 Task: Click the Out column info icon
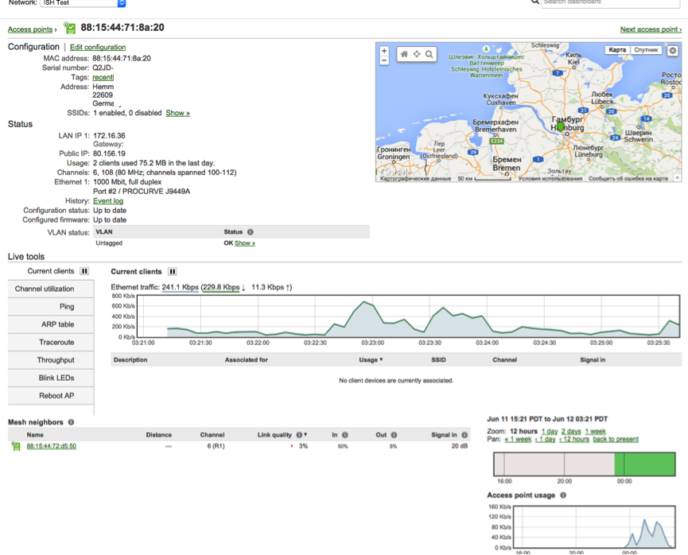pos(394,435)
